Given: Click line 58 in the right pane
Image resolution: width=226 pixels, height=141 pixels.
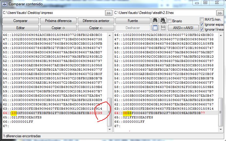Looking at the screenshot, I should click(164, 87).
